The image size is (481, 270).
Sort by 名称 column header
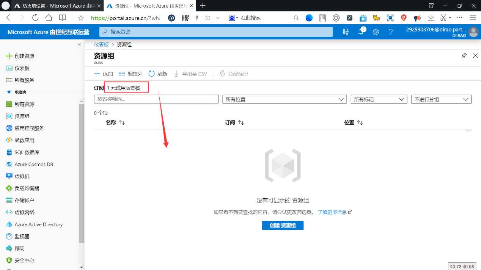(115, 122)
